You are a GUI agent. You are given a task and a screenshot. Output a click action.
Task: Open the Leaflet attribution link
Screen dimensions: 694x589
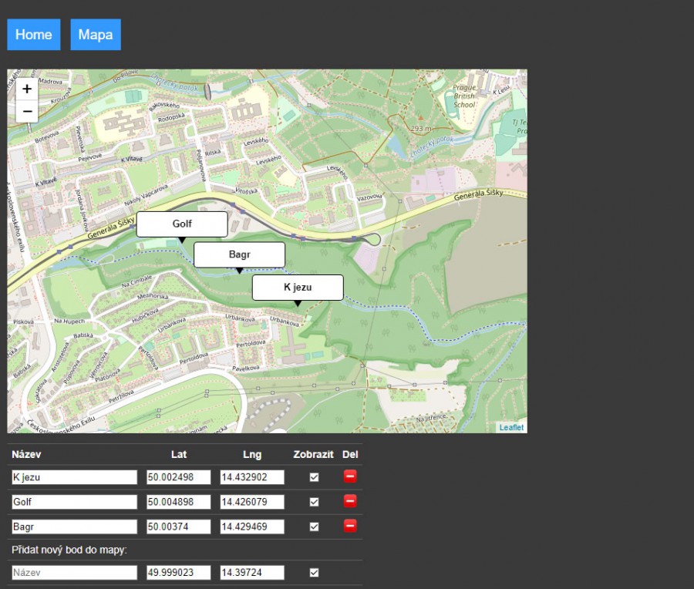[511, 427]
